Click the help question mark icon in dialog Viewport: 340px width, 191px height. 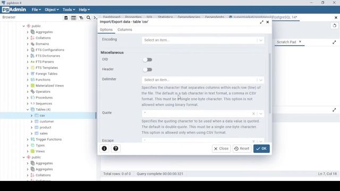point(116,149)
